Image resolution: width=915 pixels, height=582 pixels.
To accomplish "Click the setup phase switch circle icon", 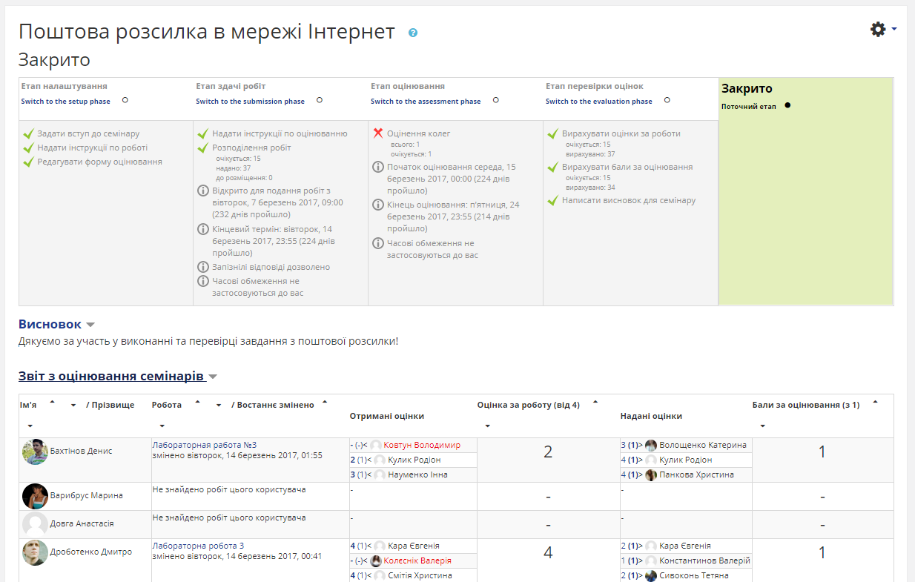I will (x=125, y=100).
